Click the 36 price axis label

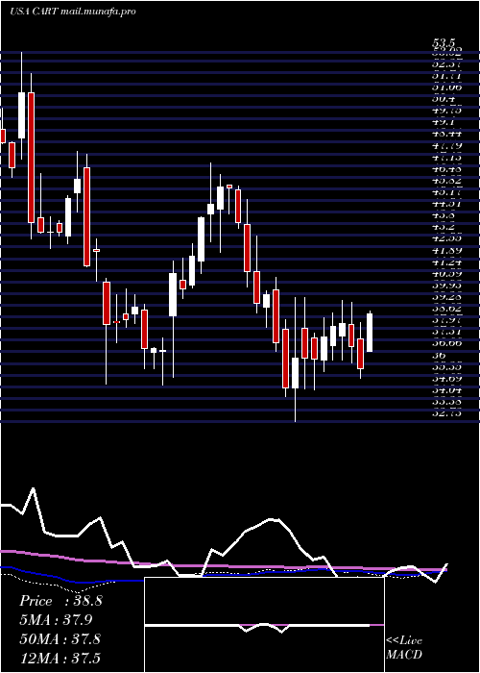[x=440, y=356]
